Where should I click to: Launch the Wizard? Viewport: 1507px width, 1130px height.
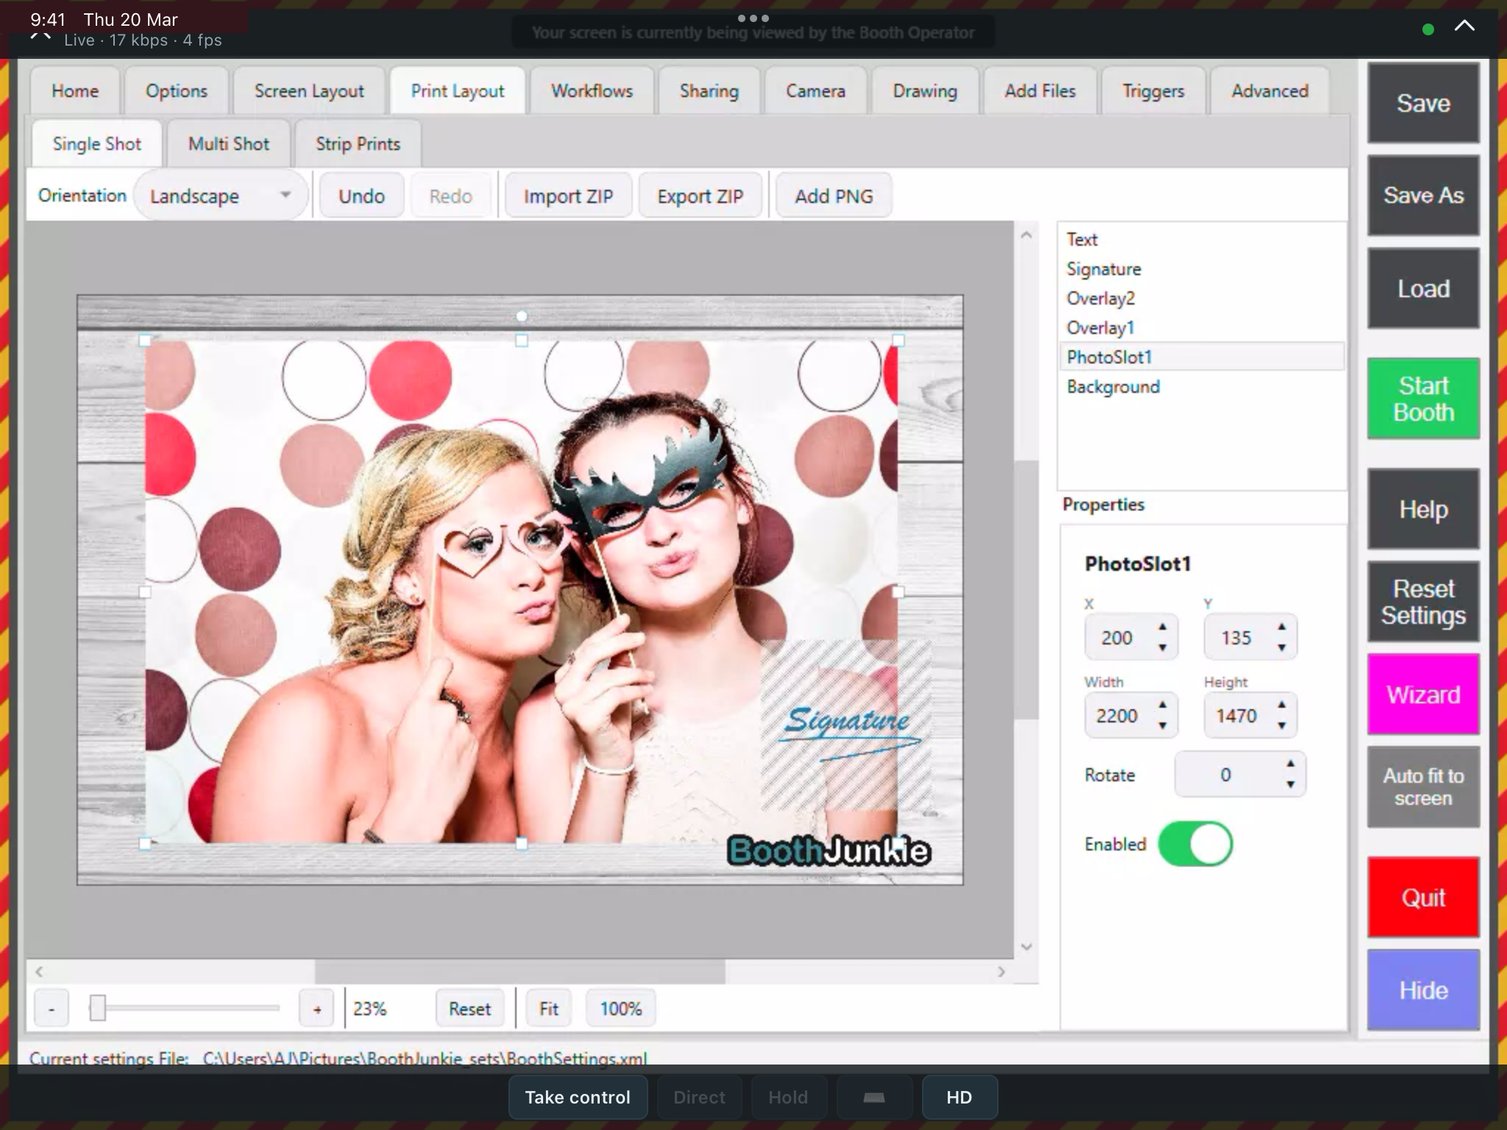1423,694
